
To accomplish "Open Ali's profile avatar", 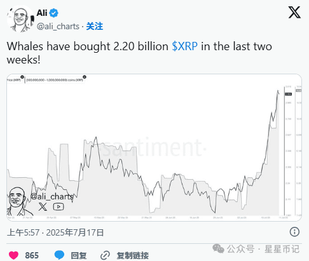I will point(20,19).
